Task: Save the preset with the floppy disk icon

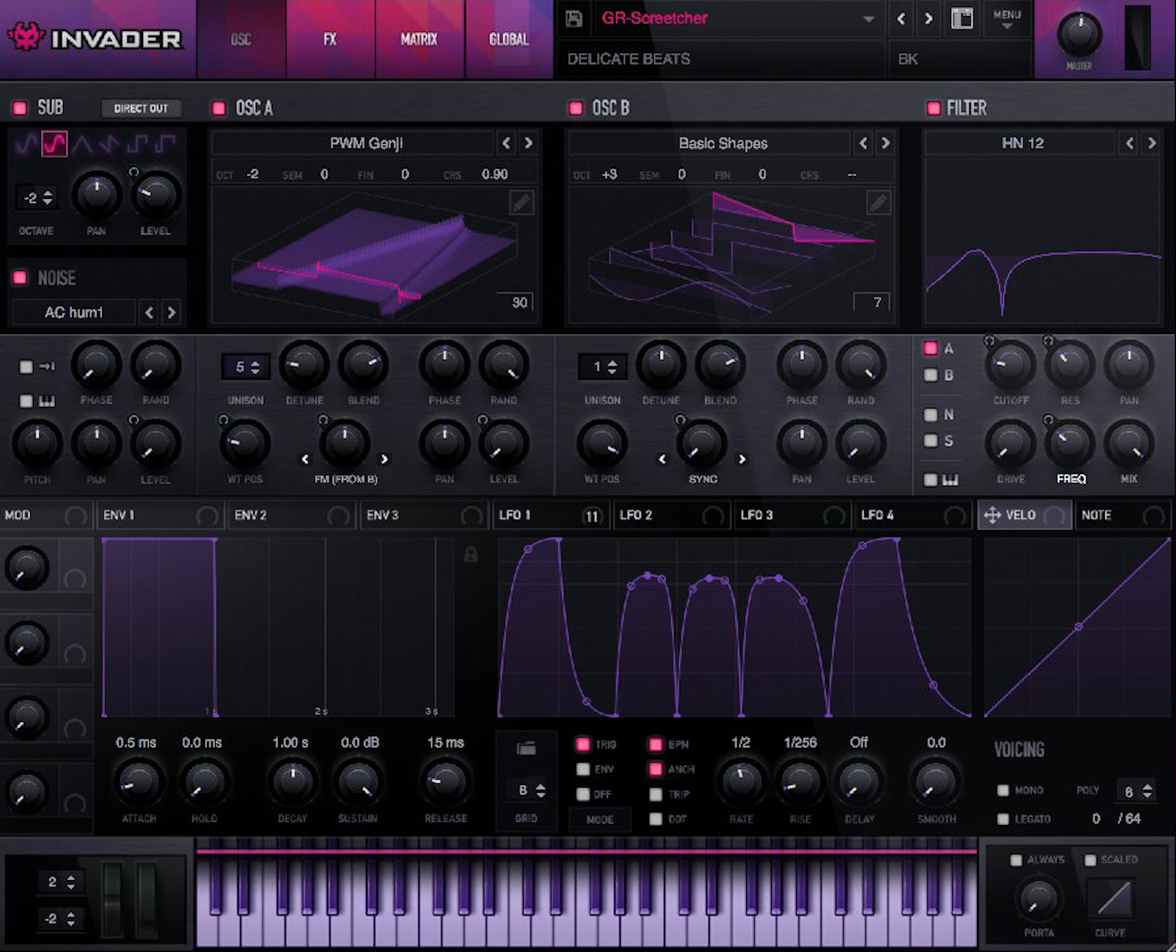Action: 574,19
